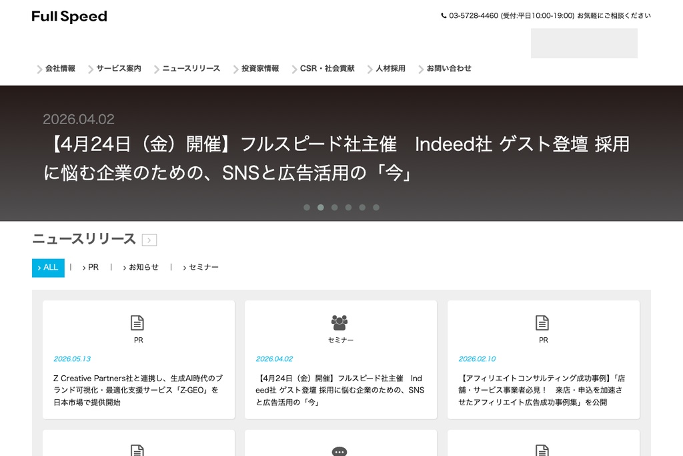Viewport: 683px width, 456px height.
Task: Select the お知らせ news filter tab
Action: coord(141,267)
